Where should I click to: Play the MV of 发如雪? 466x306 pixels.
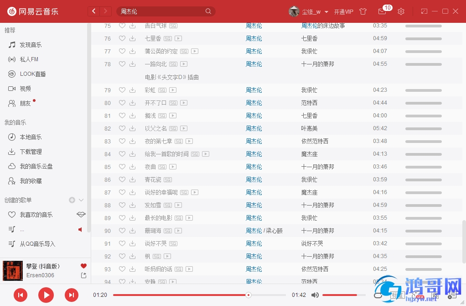tap(178, 205)
